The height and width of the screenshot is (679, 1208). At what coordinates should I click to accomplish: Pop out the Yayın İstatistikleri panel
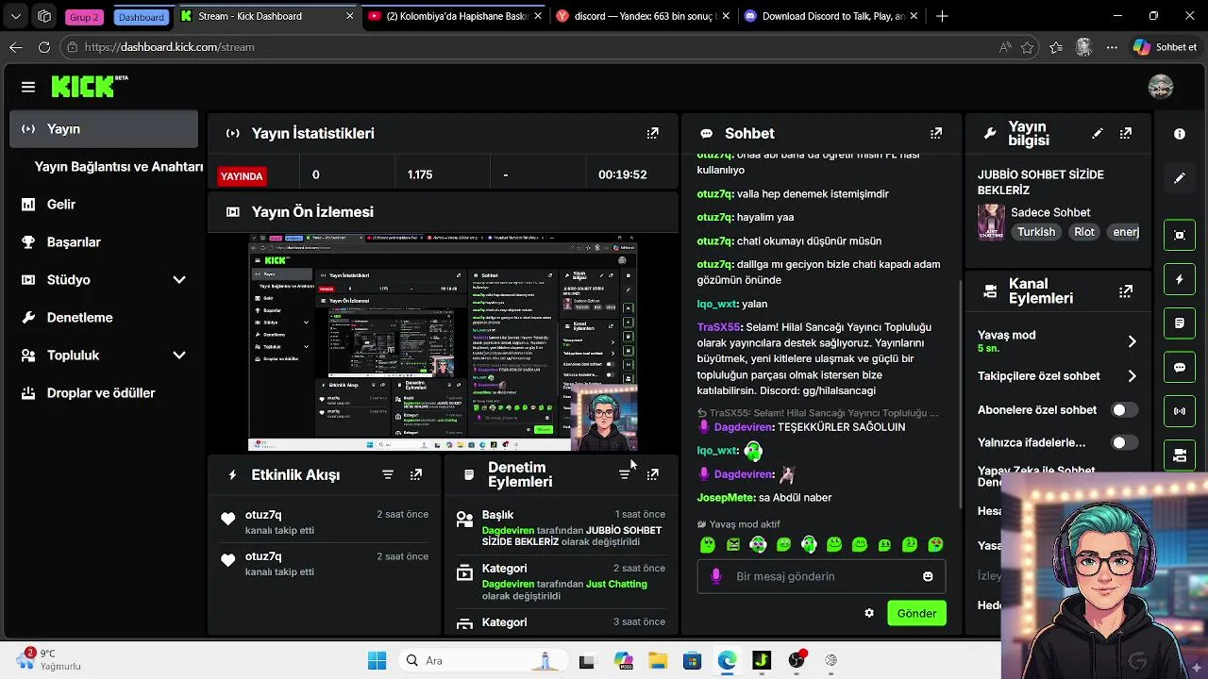pyautogui.click(x=652, y=134)
